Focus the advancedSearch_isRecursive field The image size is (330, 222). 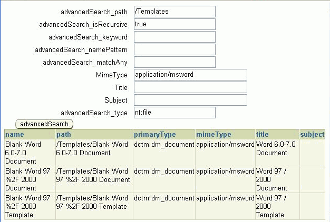tap(174, 24)
